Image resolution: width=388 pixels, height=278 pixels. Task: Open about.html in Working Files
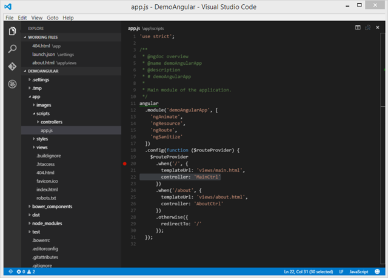click(71, 63)
